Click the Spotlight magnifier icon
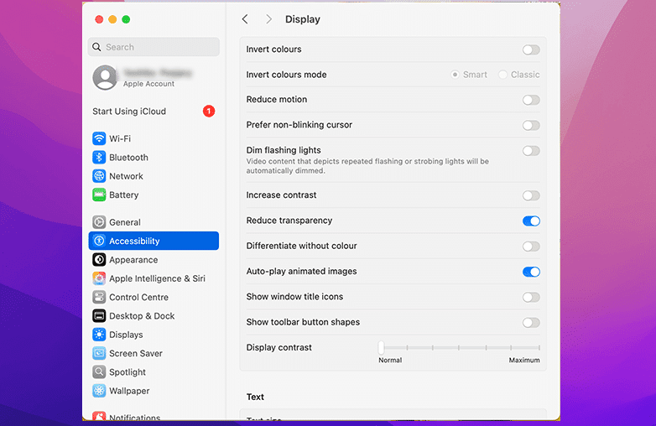The height and width of the screenshot is (426, 656). 99,372
